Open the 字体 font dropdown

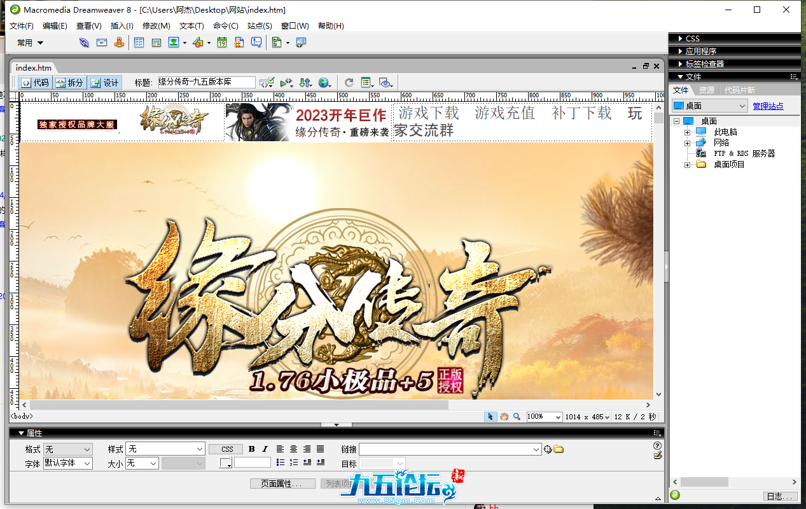pos(67,463)
